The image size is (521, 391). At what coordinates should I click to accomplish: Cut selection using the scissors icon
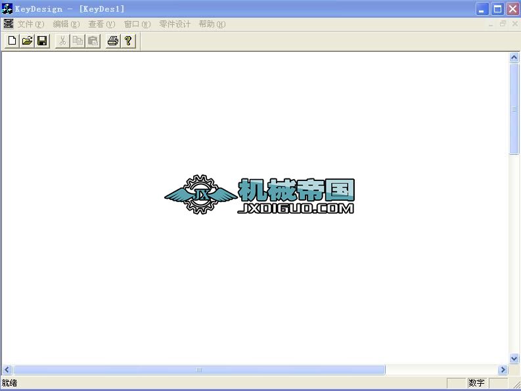[x=62, y=41]
